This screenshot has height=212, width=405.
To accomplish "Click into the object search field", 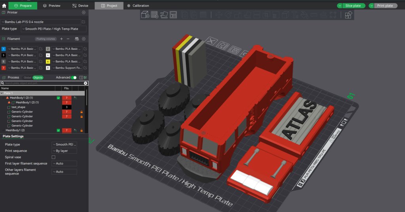I will point(44,83).
